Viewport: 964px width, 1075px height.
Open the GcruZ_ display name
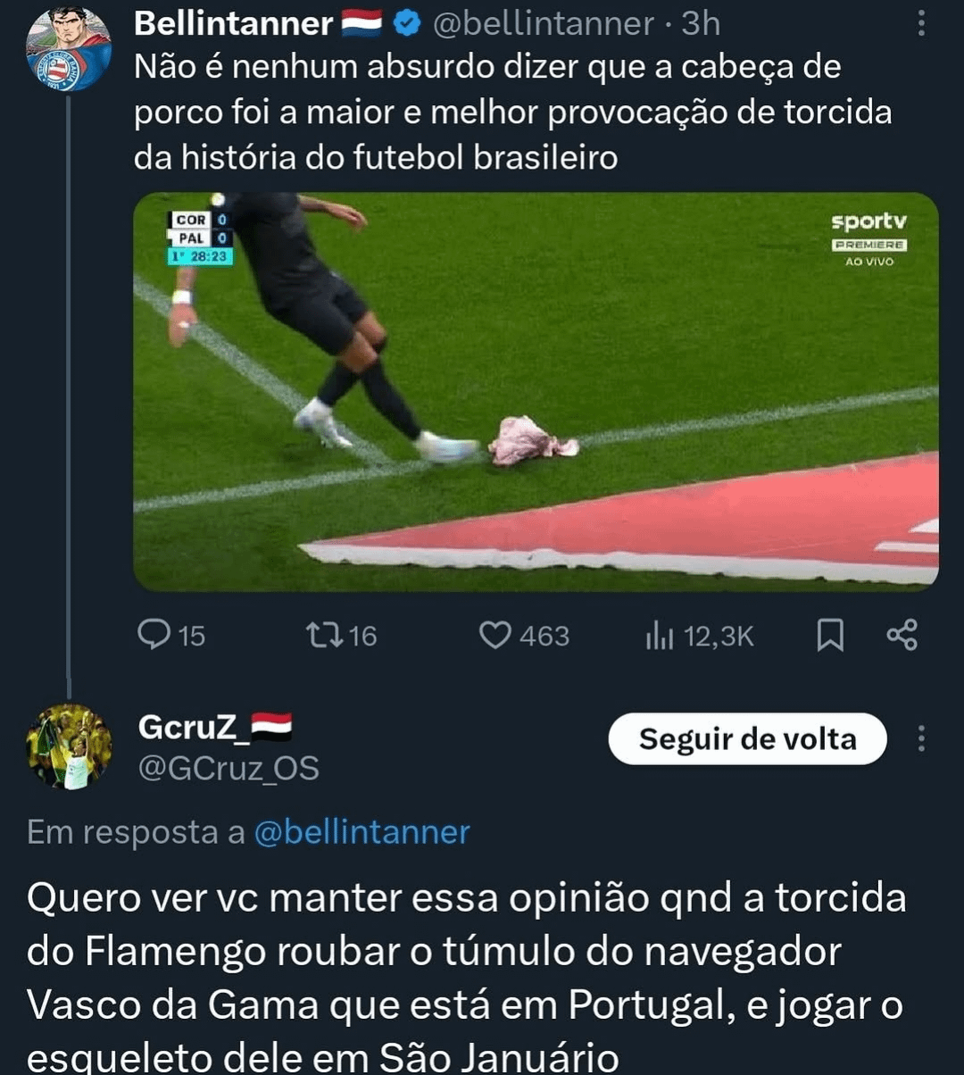(188, 728)
